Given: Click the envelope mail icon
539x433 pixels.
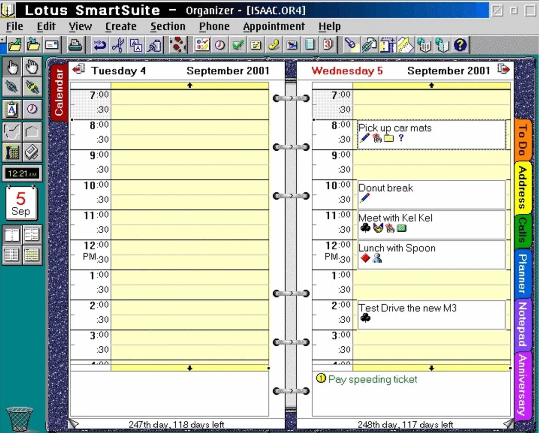Looking at the screenshot, I should tap(52, 45).
